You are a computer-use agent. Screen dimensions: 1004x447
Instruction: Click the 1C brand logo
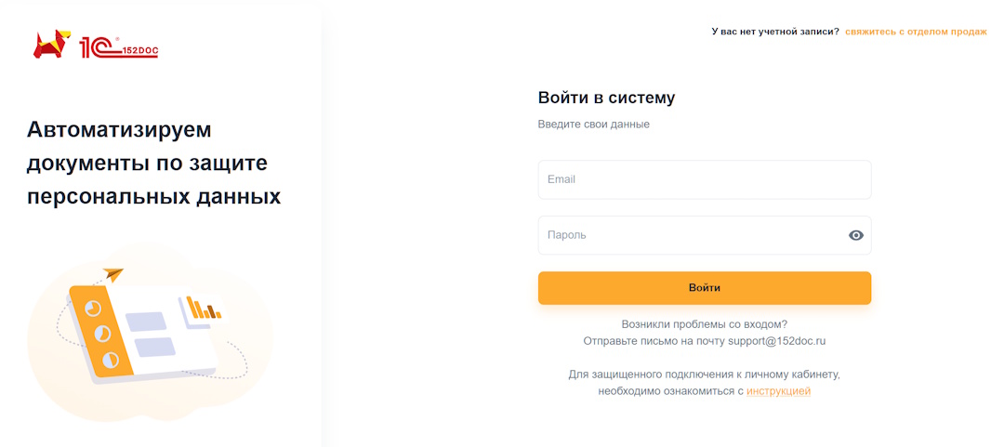(x=97, y=46)
